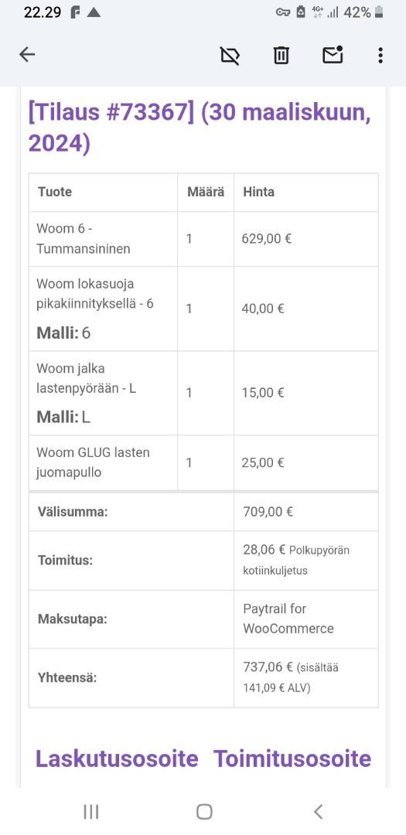This screenshot has height=835, width=406.
Task: Tap the back arrow to leave email
Action: [x=26, y=54]
